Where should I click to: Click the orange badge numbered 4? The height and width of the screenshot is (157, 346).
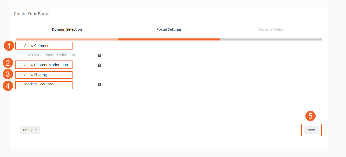[8, 86]
